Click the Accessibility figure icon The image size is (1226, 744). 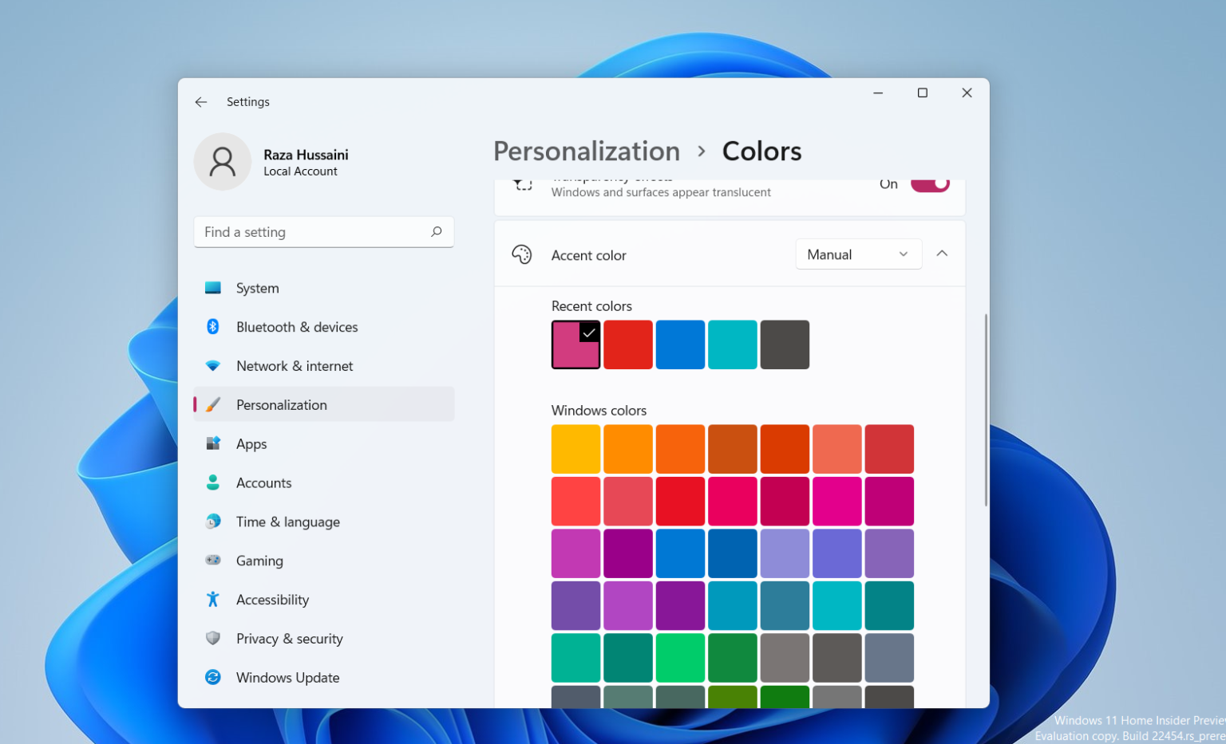212,599
